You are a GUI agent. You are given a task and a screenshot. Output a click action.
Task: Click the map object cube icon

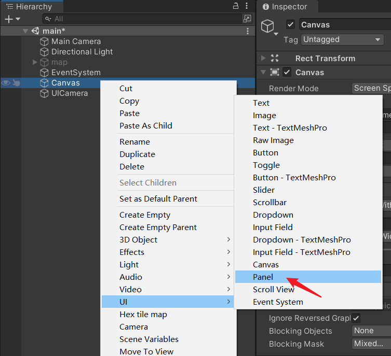point(44,62)
